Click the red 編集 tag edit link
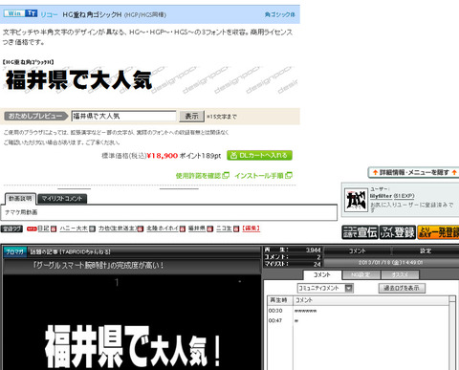459x370 pixels. pos(251,229)
